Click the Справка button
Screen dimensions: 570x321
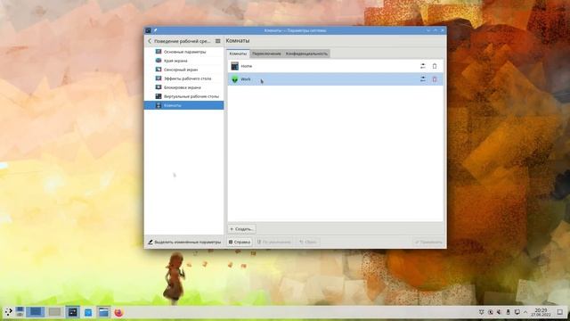240,242
